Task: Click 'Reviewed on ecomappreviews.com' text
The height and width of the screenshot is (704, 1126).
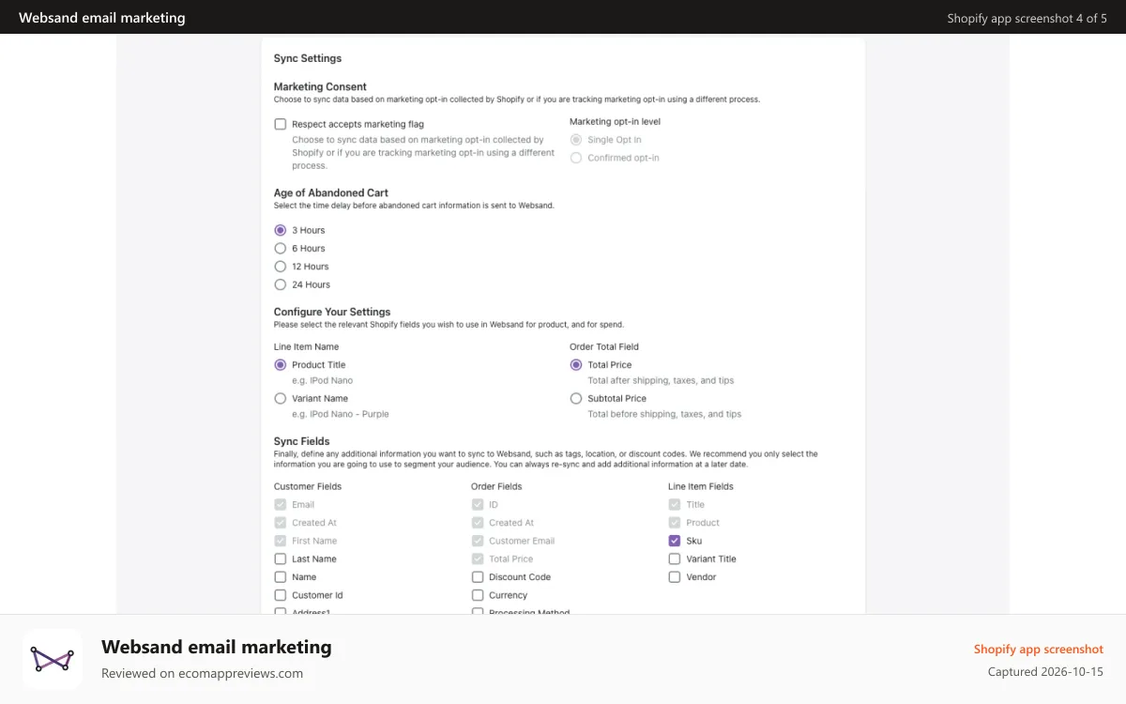Action: [203, 673]
